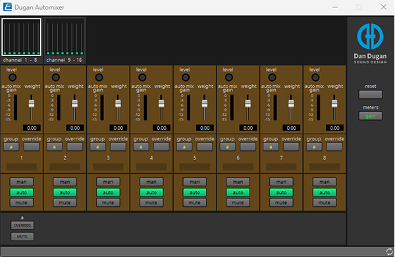
Task: Click the reset button
Action: coord(370,95)
